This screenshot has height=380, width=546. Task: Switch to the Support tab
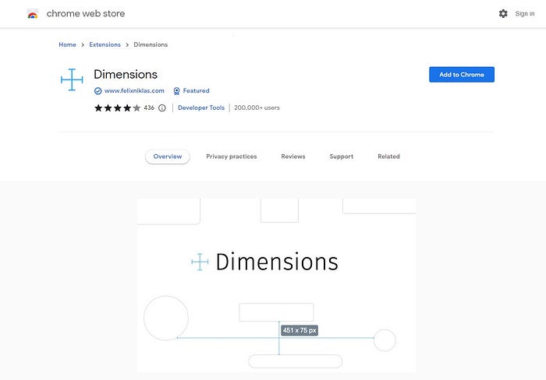coord(342,157)
